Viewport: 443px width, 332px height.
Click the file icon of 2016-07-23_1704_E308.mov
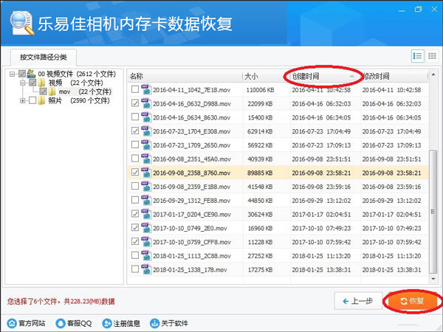click(146, 131)
